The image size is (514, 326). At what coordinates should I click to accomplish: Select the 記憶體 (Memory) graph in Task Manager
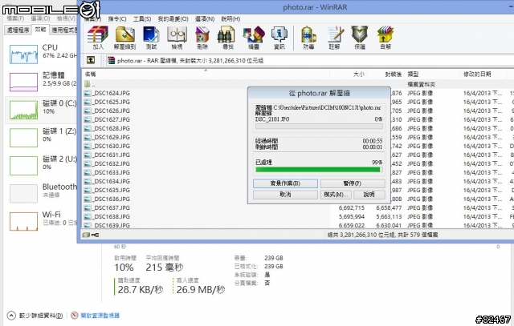(23, 82)
